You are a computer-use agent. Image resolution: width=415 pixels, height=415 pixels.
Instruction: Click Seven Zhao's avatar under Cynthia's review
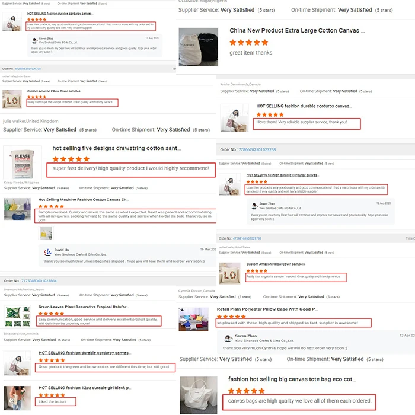(x=228, y=338)
